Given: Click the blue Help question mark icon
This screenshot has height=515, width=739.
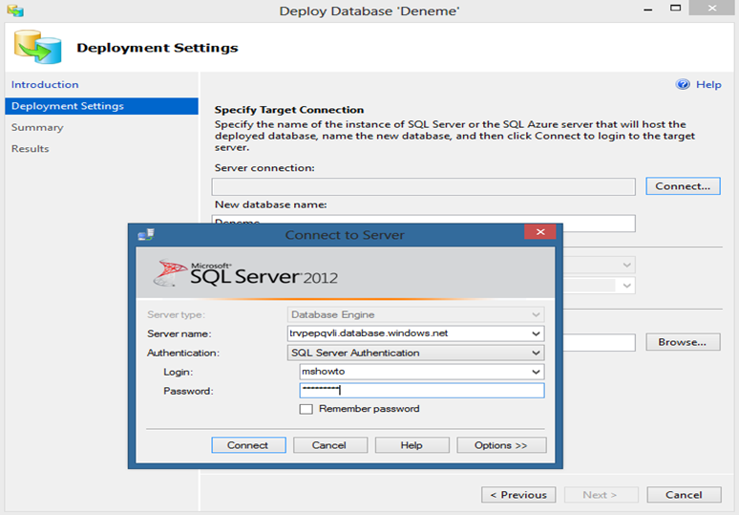Looking at the screenshot, I should click(x=683, y=84).
